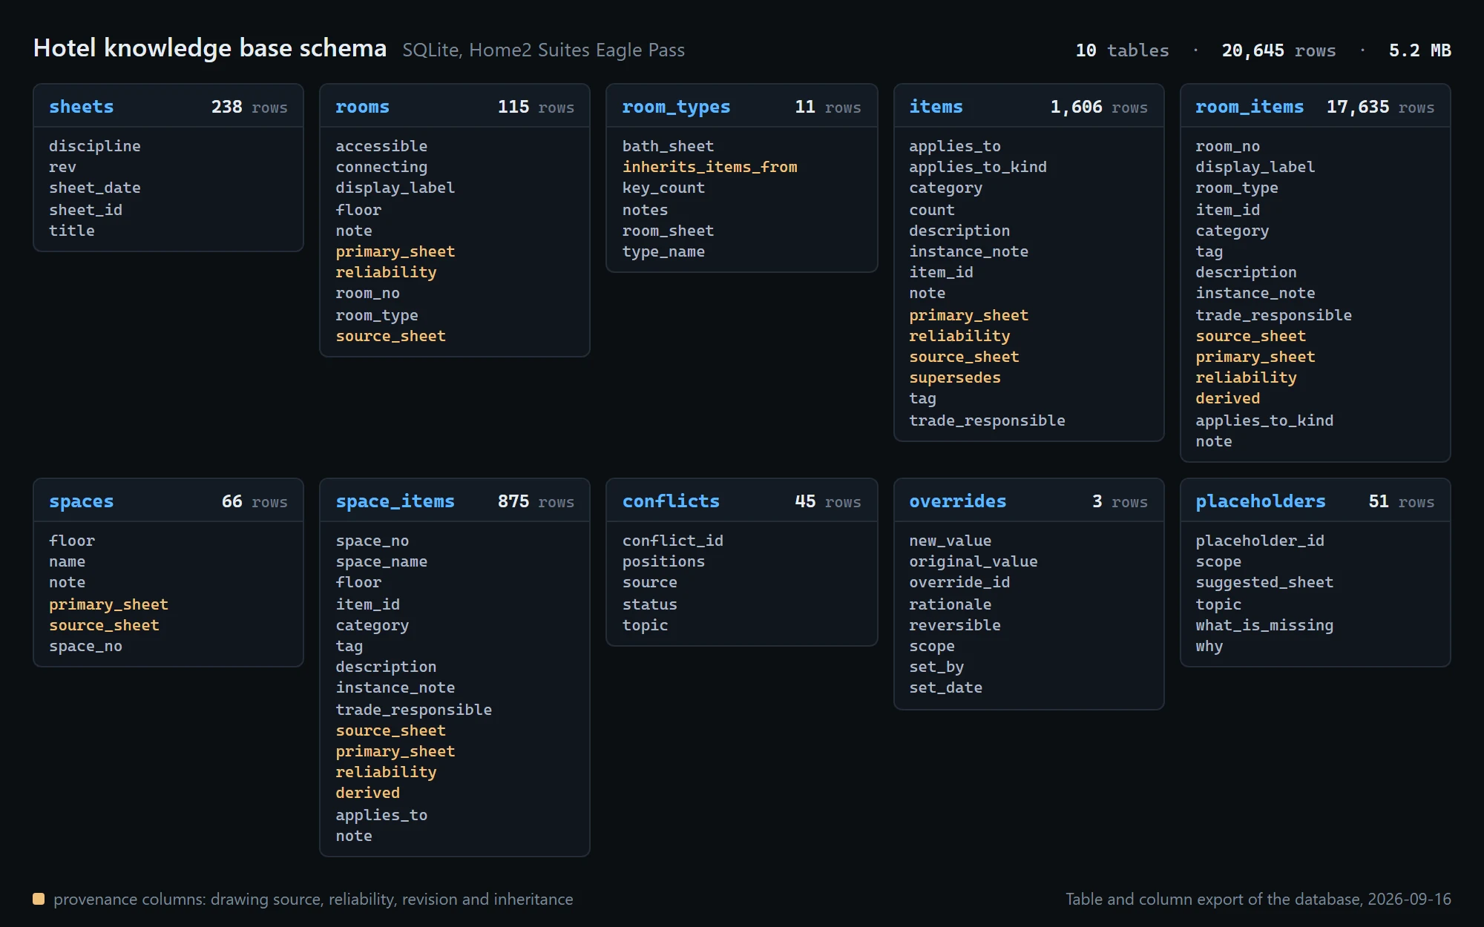Click the orange provenance legend swatch
This screenshot has height=927, width=1484.
(x=39, y=899)
